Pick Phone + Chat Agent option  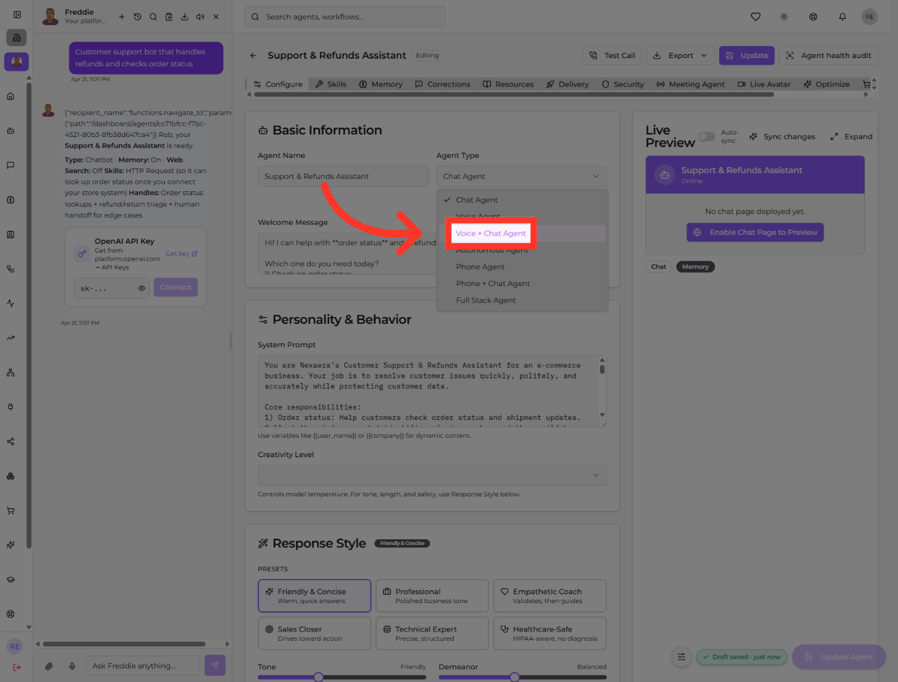tap(493, 284)
